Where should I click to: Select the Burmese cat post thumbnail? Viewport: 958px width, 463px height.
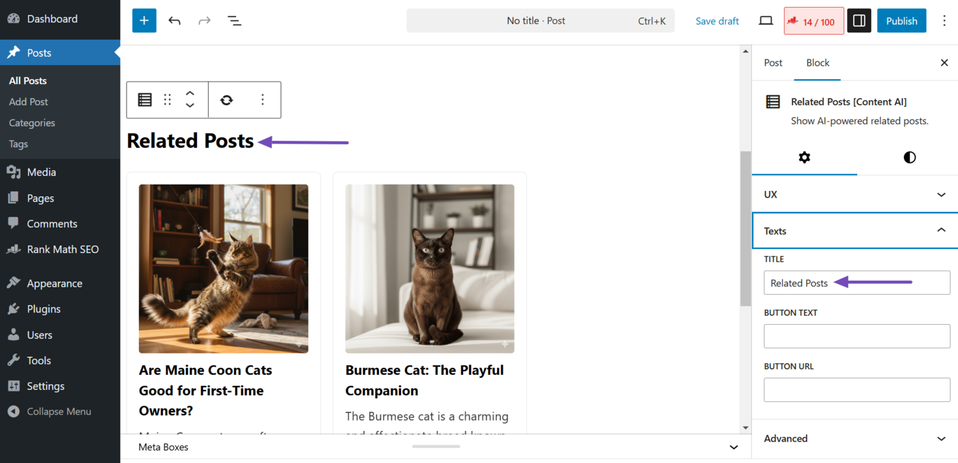coord(430,269)
